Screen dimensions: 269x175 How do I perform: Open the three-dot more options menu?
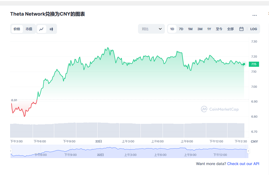[254, 15]
